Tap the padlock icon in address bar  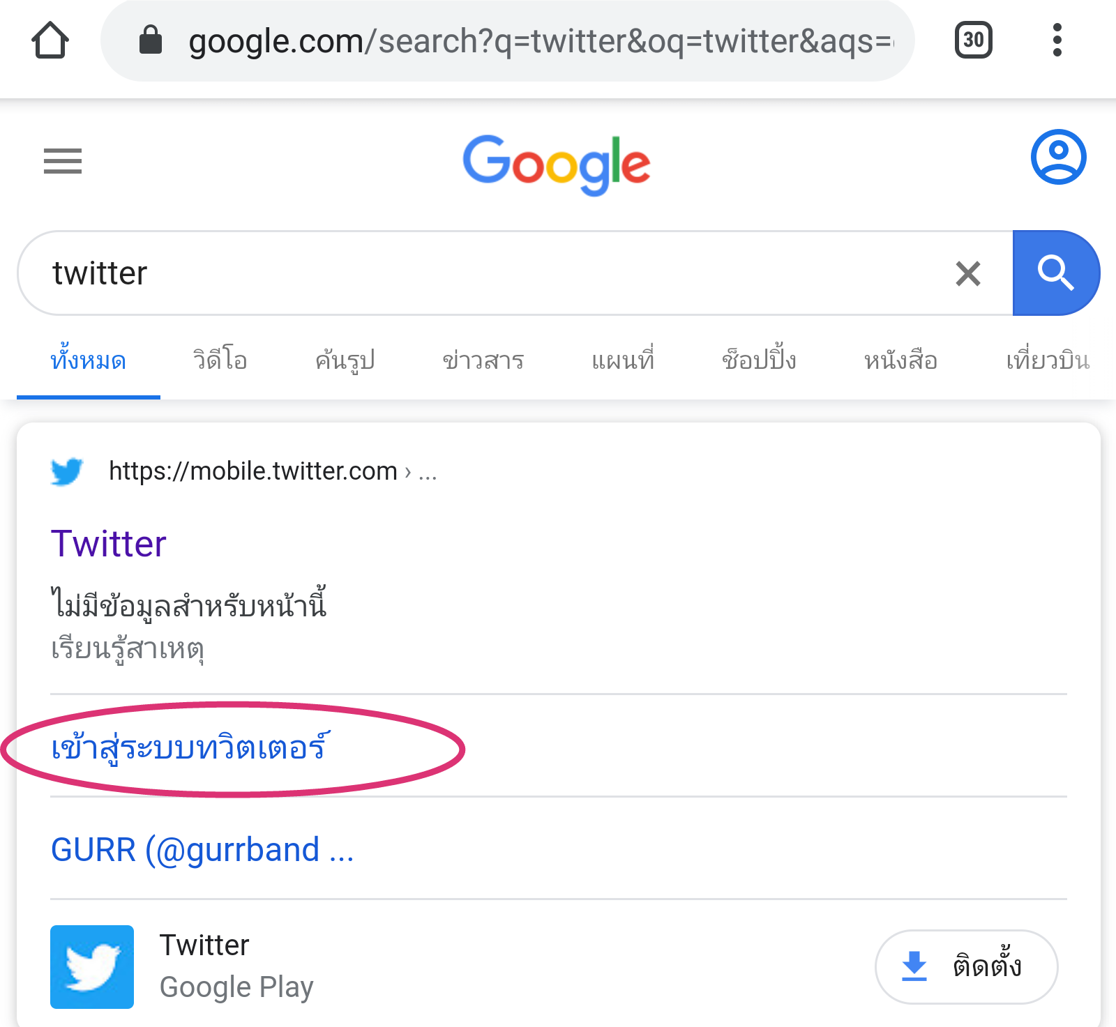(x=151, y=40)
